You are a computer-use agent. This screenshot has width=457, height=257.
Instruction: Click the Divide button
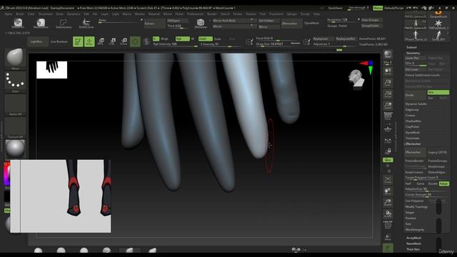416,95
